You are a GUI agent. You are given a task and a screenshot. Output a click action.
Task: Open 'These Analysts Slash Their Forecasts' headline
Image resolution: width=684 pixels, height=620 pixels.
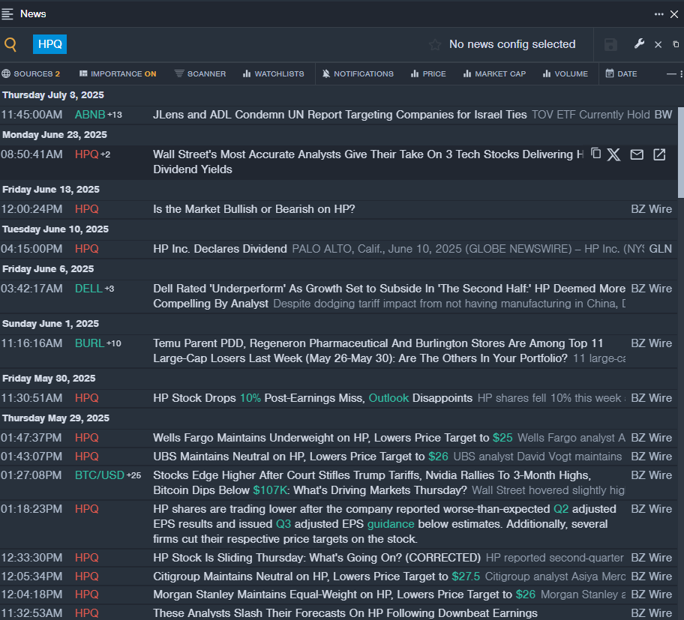point(345,613)
